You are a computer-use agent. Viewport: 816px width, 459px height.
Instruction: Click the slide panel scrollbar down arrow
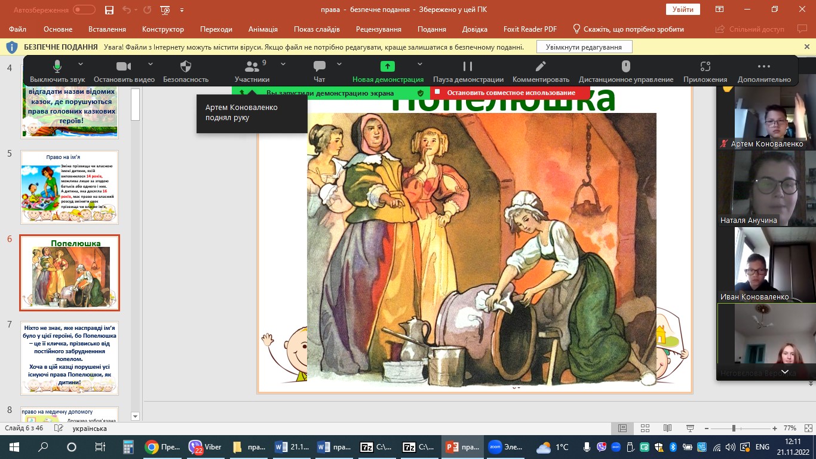pyautogui.click(x=135, y=417)
